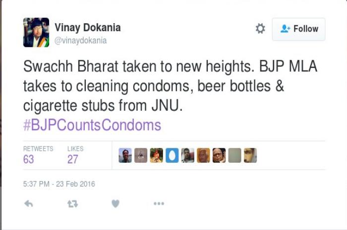Viewport: 347px width, 230px height.
Task: Open the first liker's avatar
Action: (125, 155)
